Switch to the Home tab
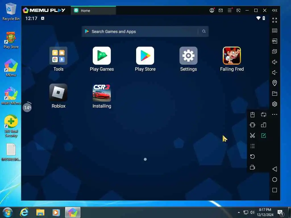This screenshot has width=291, height=218. pyautogui.click(x=93, y=11)
